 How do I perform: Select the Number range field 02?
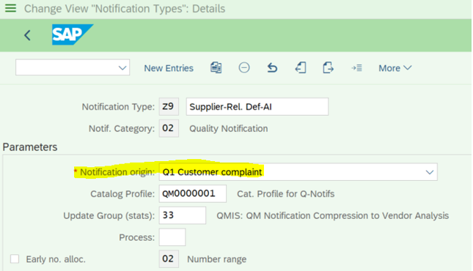click(169, 259)
